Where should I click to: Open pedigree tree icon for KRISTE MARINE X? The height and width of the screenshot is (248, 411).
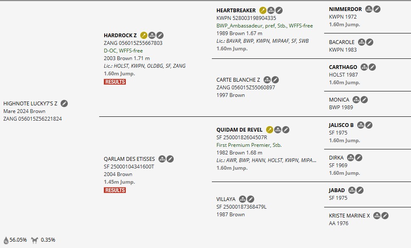377,215
